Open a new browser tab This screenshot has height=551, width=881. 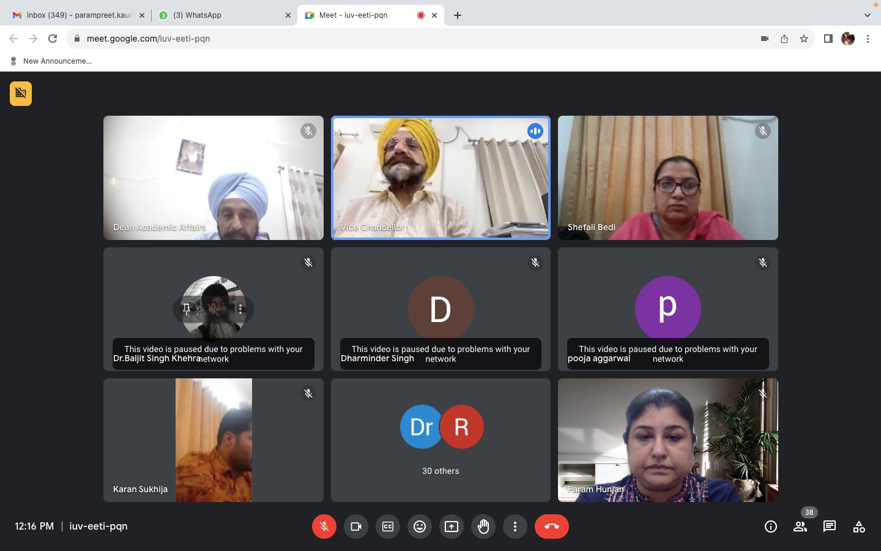coord(458,15)
